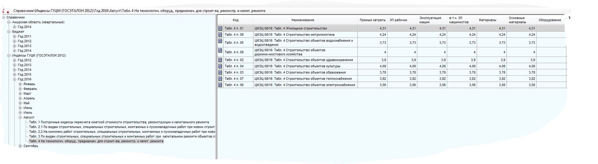Viewport: 598px width, 164px height.
Task: Click row icon for Табл. 4 п. 05
Action: pos(220,42)
